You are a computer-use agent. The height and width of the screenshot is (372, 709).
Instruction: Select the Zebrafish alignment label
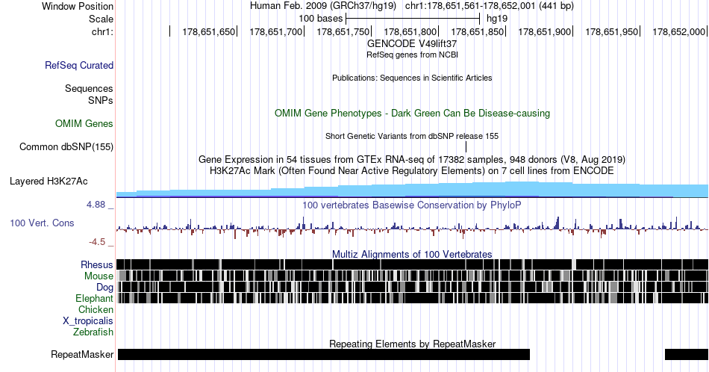93,332
